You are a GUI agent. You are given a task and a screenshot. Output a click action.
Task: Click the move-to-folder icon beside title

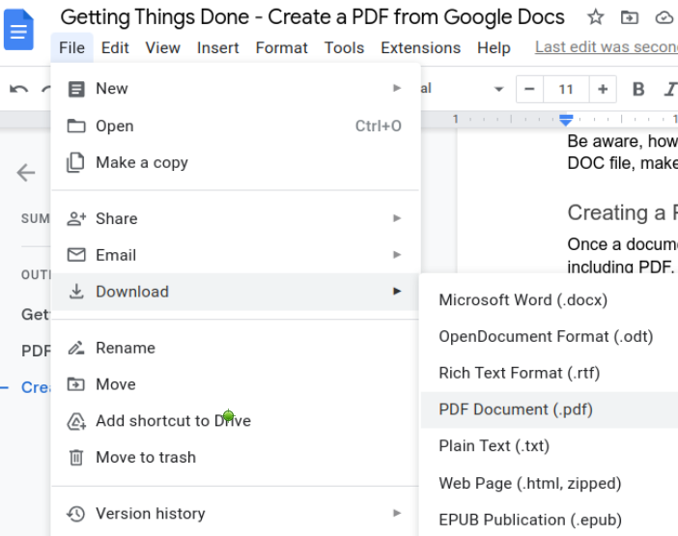[630, 17]
